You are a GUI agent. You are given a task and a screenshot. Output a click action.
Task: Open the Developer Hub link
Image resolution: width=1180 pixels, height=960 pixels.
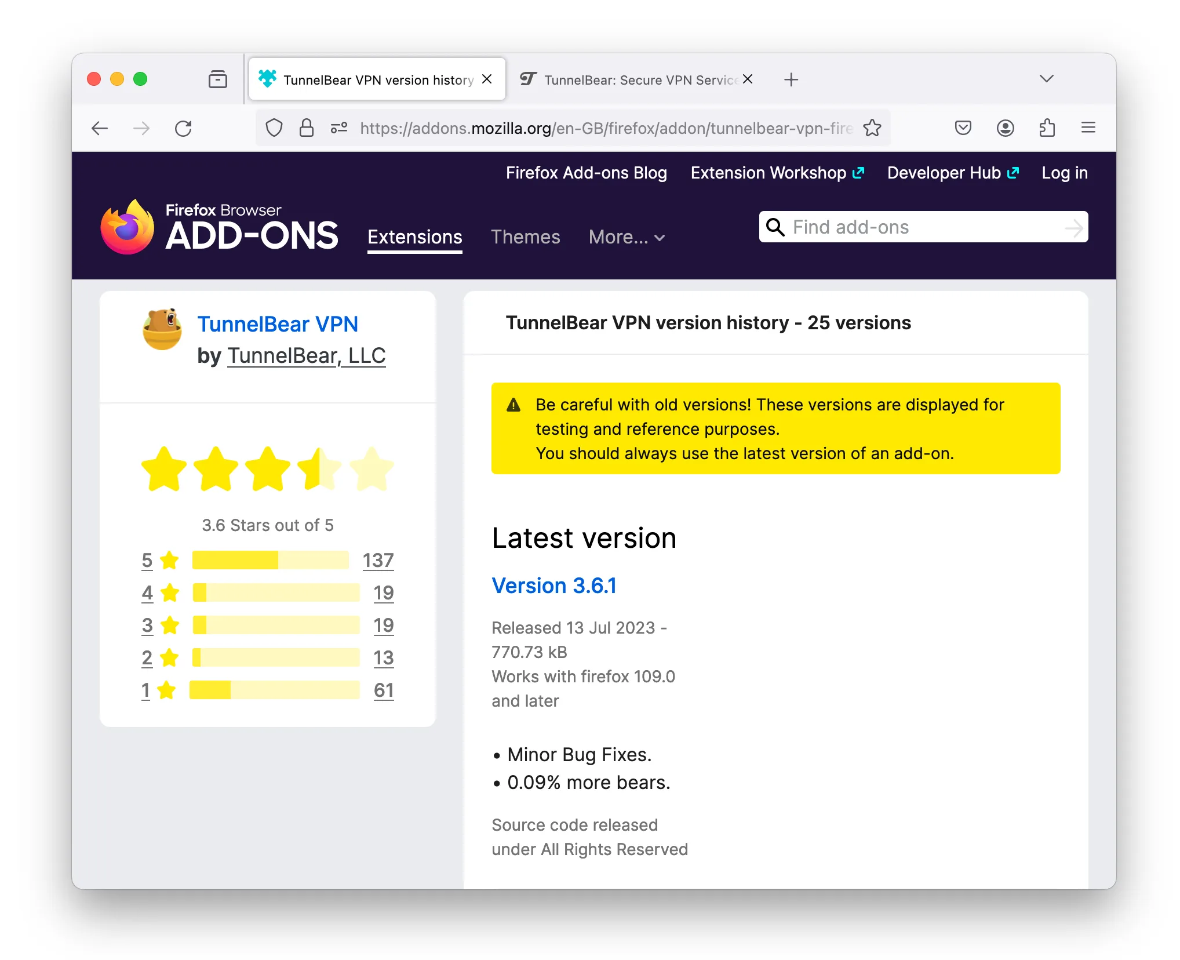click(x=952, y=173)
